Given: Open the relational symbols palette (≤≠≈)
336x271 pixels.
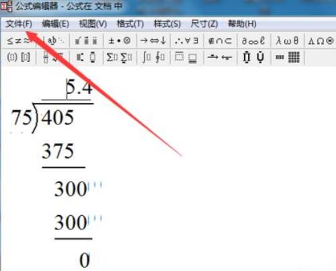Looking at the screenshot, I should [x=19, y=41].
